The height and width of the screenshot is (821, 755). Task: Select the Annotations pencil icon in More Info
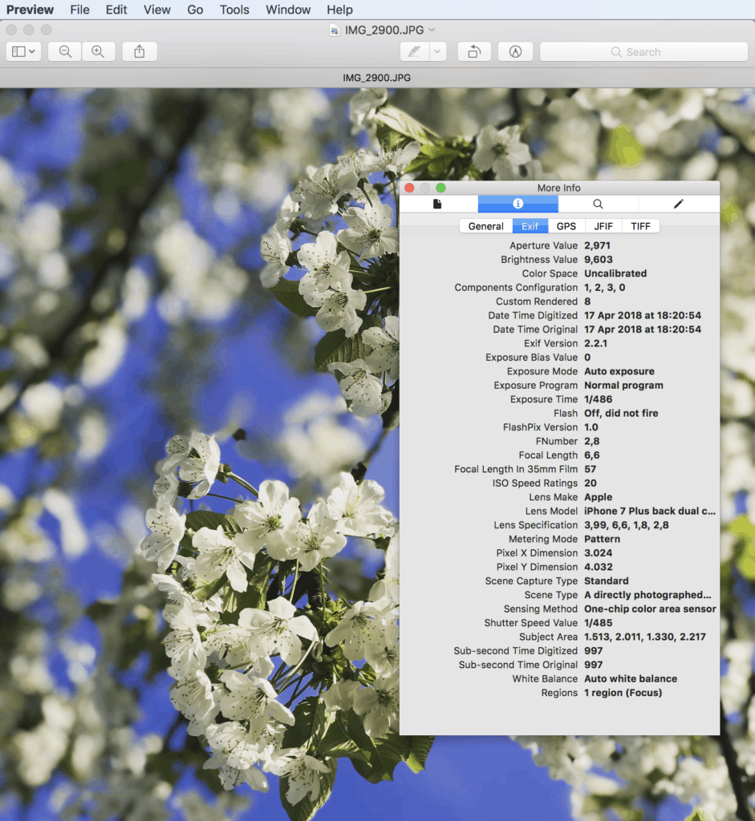678,204
